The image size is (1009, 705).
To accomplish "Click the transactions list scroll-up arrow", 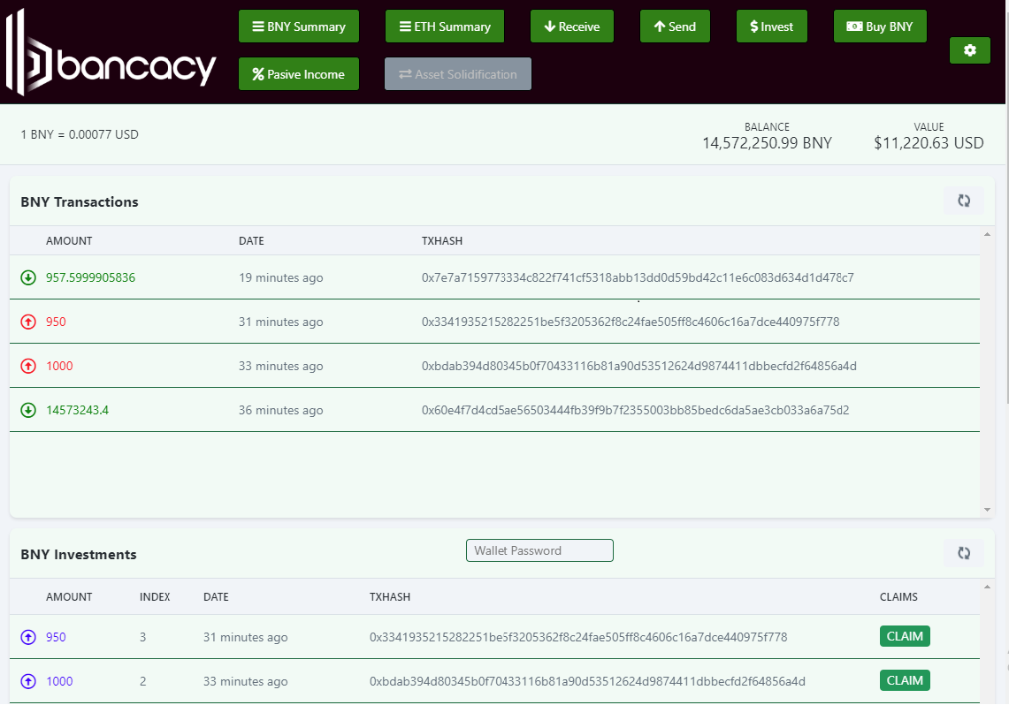I will pos(987,235).
